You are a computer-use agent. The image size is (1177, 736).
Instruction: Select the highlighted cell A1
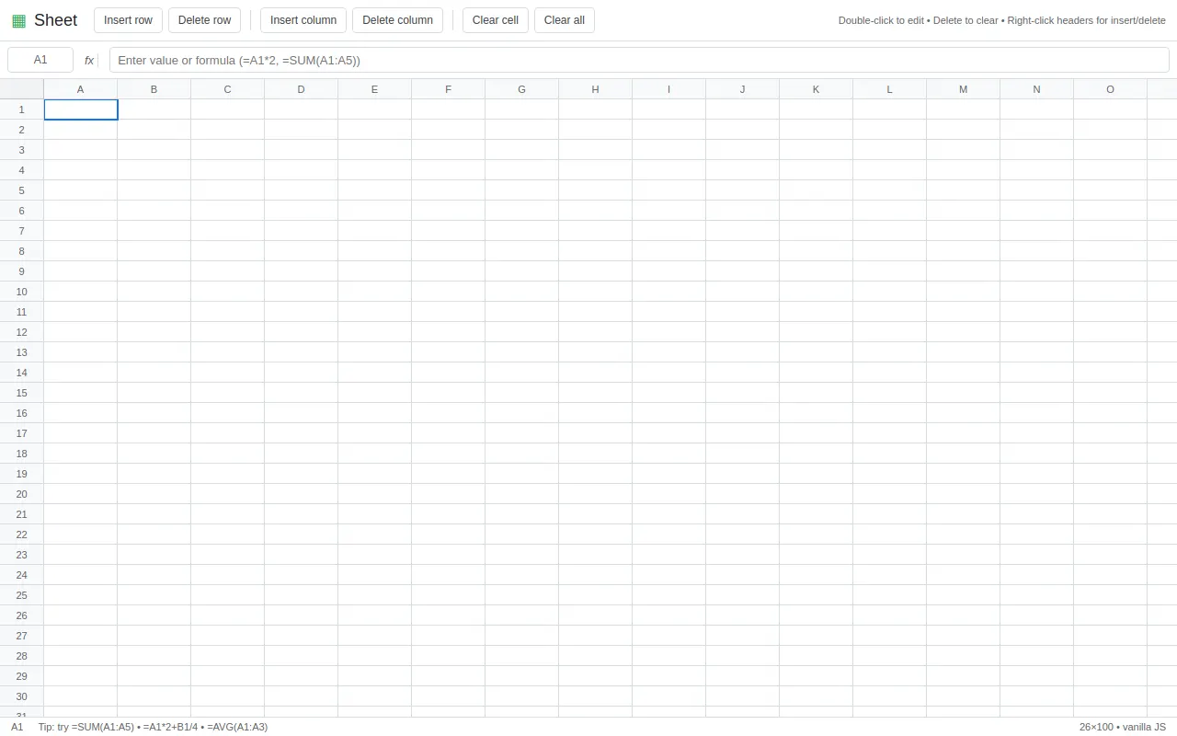point(81,109)
